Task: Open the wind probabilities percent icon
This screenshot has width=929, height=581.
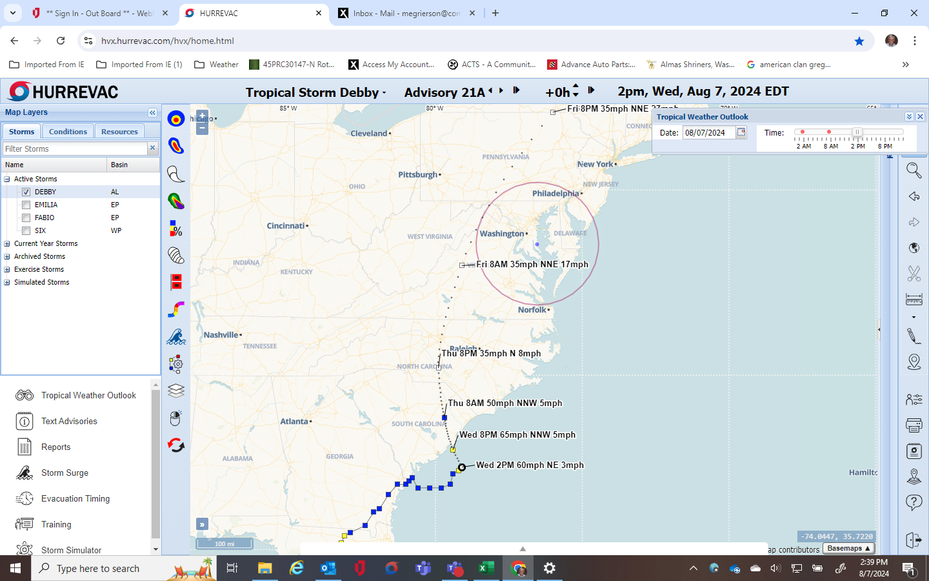Action: click(176, 228)
